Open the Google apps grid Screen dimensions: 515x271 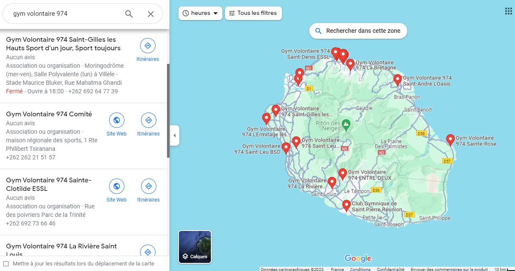508,11
